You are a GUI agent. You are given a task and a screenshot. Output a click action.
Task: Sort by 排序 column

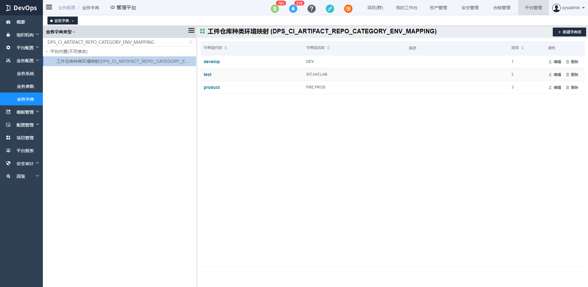coord(522,48)
